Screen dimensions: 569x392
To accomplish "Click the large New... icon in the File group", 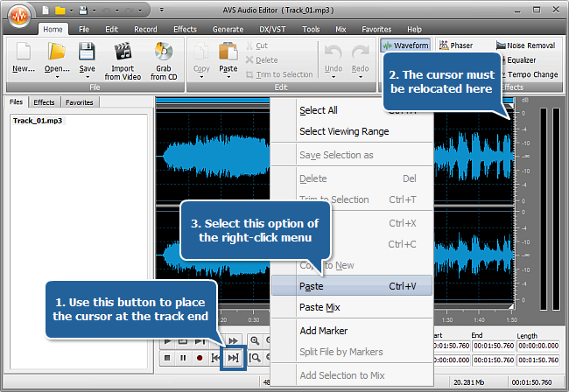I will [x=24, y=52].
